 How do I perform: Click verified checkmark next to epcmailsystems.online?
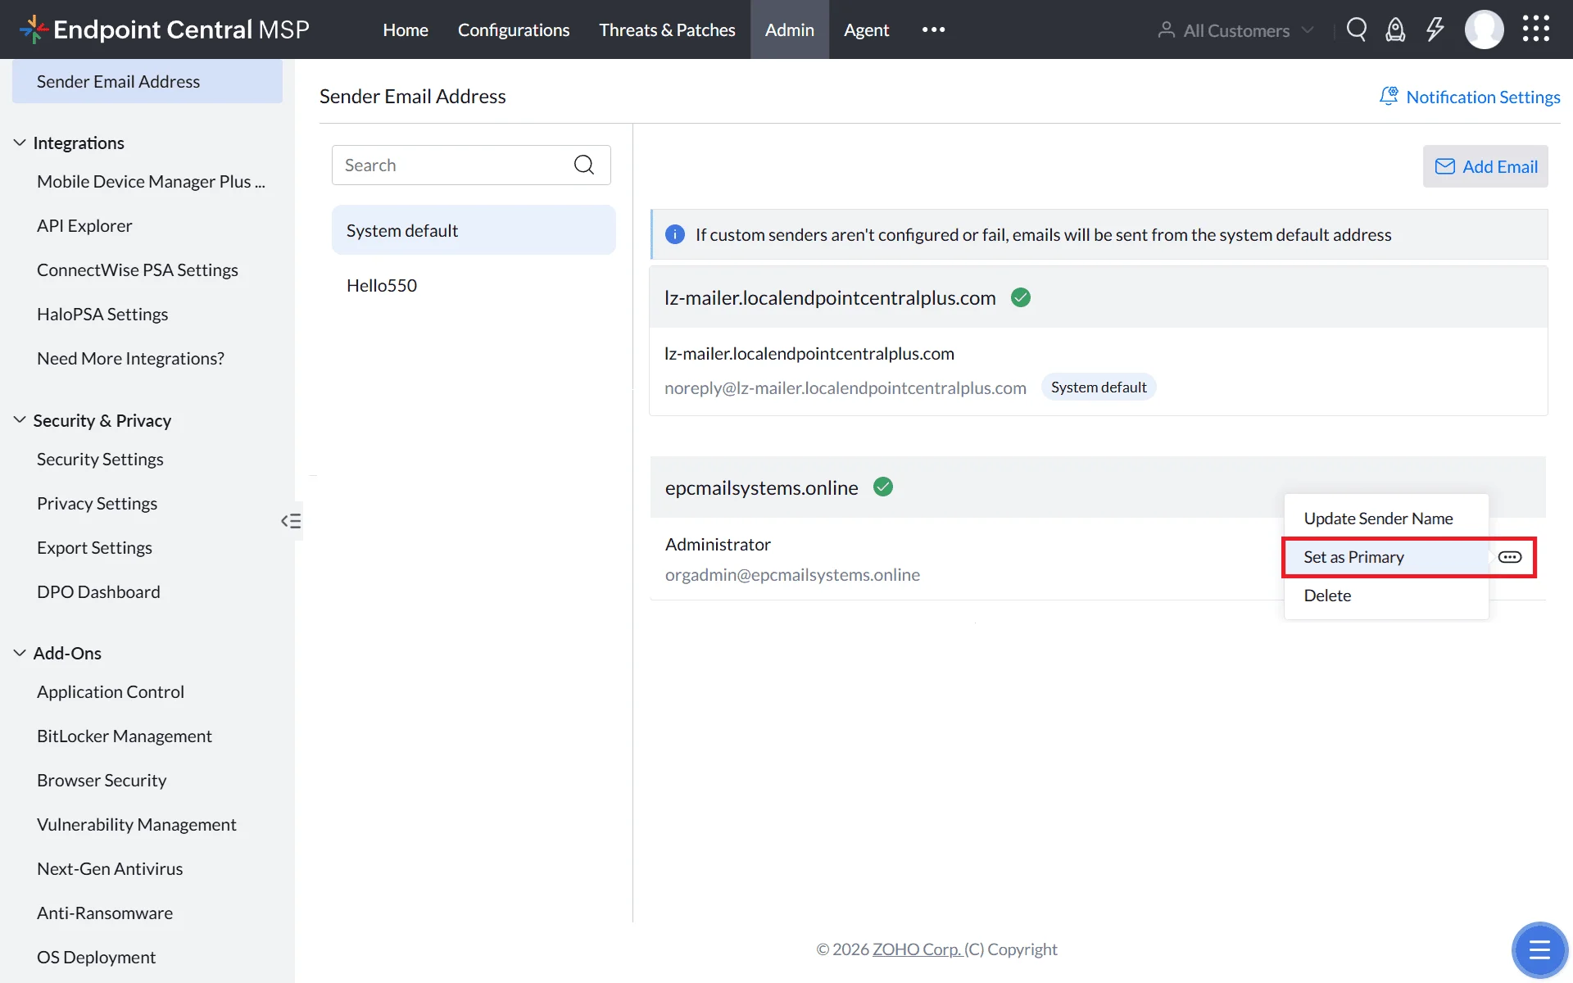882,487
